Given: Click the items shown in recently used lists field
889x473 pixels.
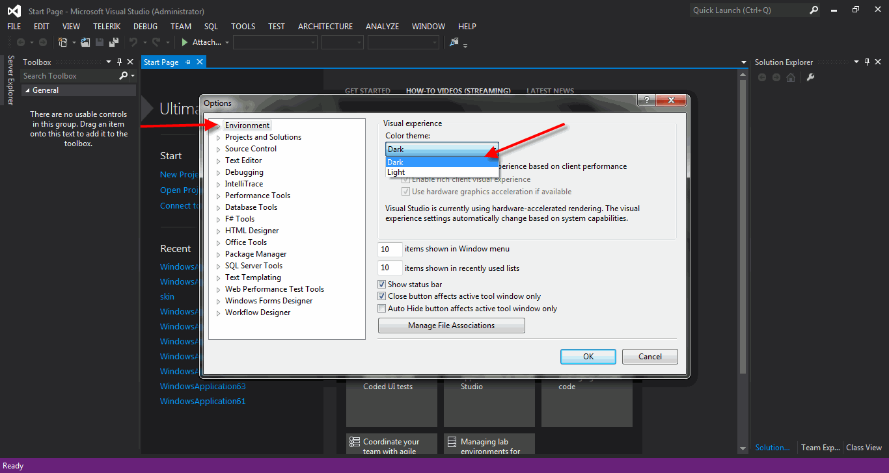Looking at the screenshot, I should click(390, 268).
